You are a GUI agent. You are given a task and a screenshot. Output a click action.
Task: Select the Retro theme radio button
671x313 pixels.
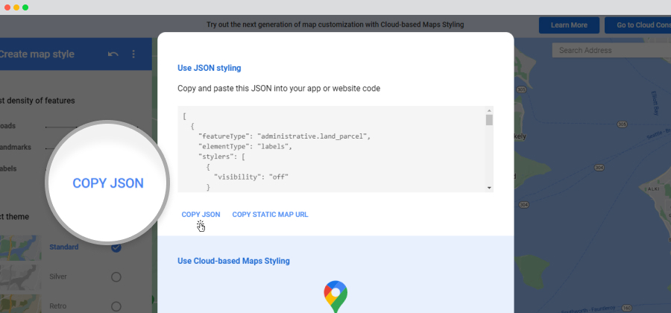click(116, 306)
